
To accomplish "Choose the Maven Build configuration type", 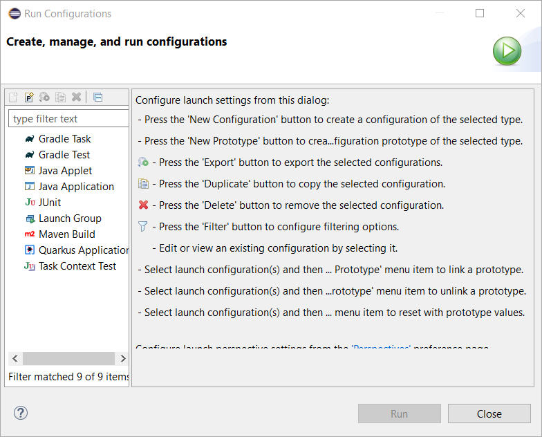I will (66, 234).
